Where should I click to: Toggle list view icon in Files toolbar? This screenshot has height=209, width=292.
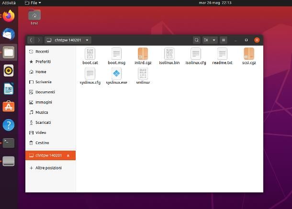[206, 40]
